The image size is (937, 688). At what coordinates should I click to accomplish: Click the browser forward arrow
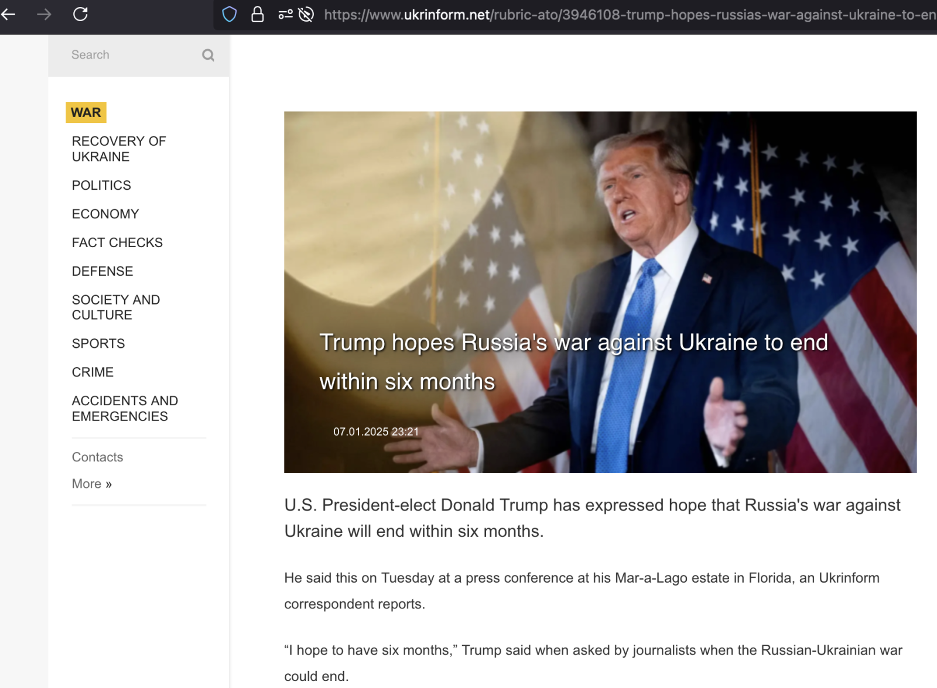44,14
